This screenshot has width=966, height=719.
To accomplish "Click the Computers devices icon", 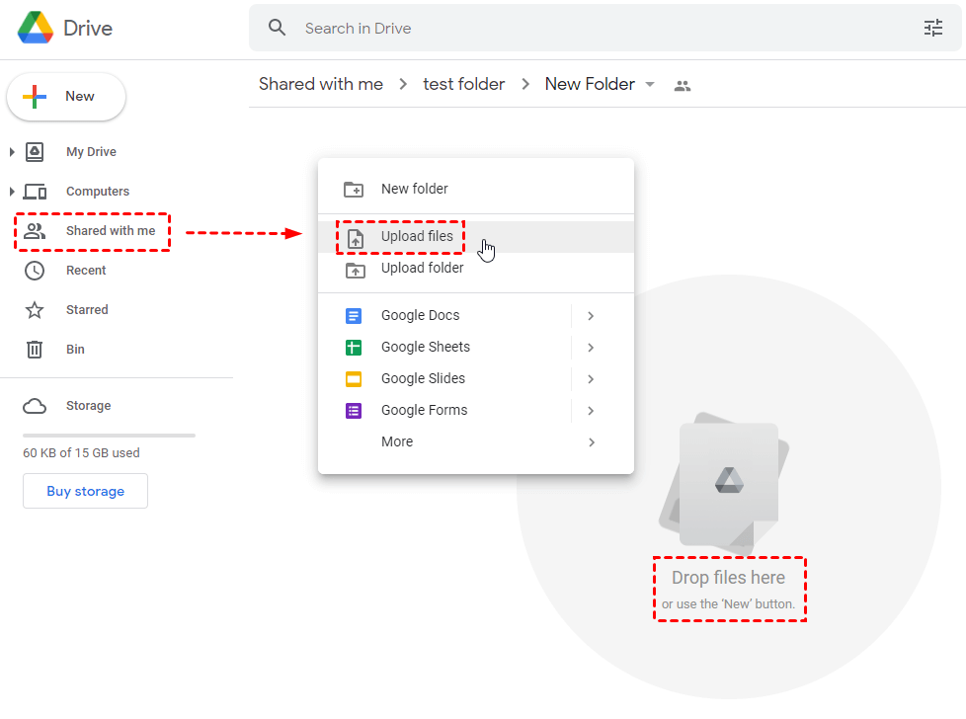I will pos(35,192).
